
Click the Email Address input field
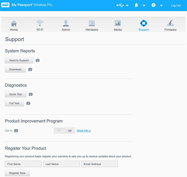coord(99,164)
